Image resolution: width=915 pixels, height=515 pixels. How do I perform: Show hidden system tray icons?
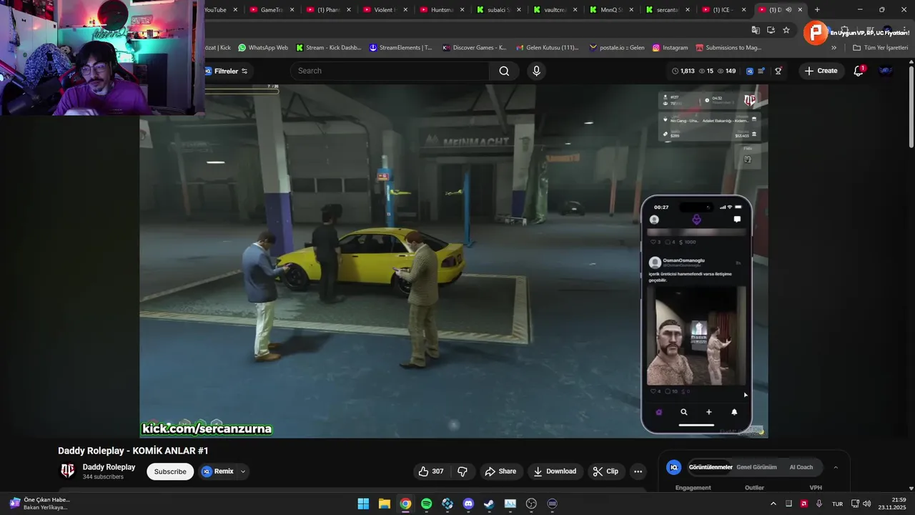pyautogui.click(x=773, y=504)
